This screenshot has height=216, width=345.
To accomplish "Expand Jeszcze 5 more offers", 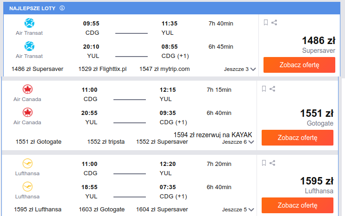I will tap(238, 210).
